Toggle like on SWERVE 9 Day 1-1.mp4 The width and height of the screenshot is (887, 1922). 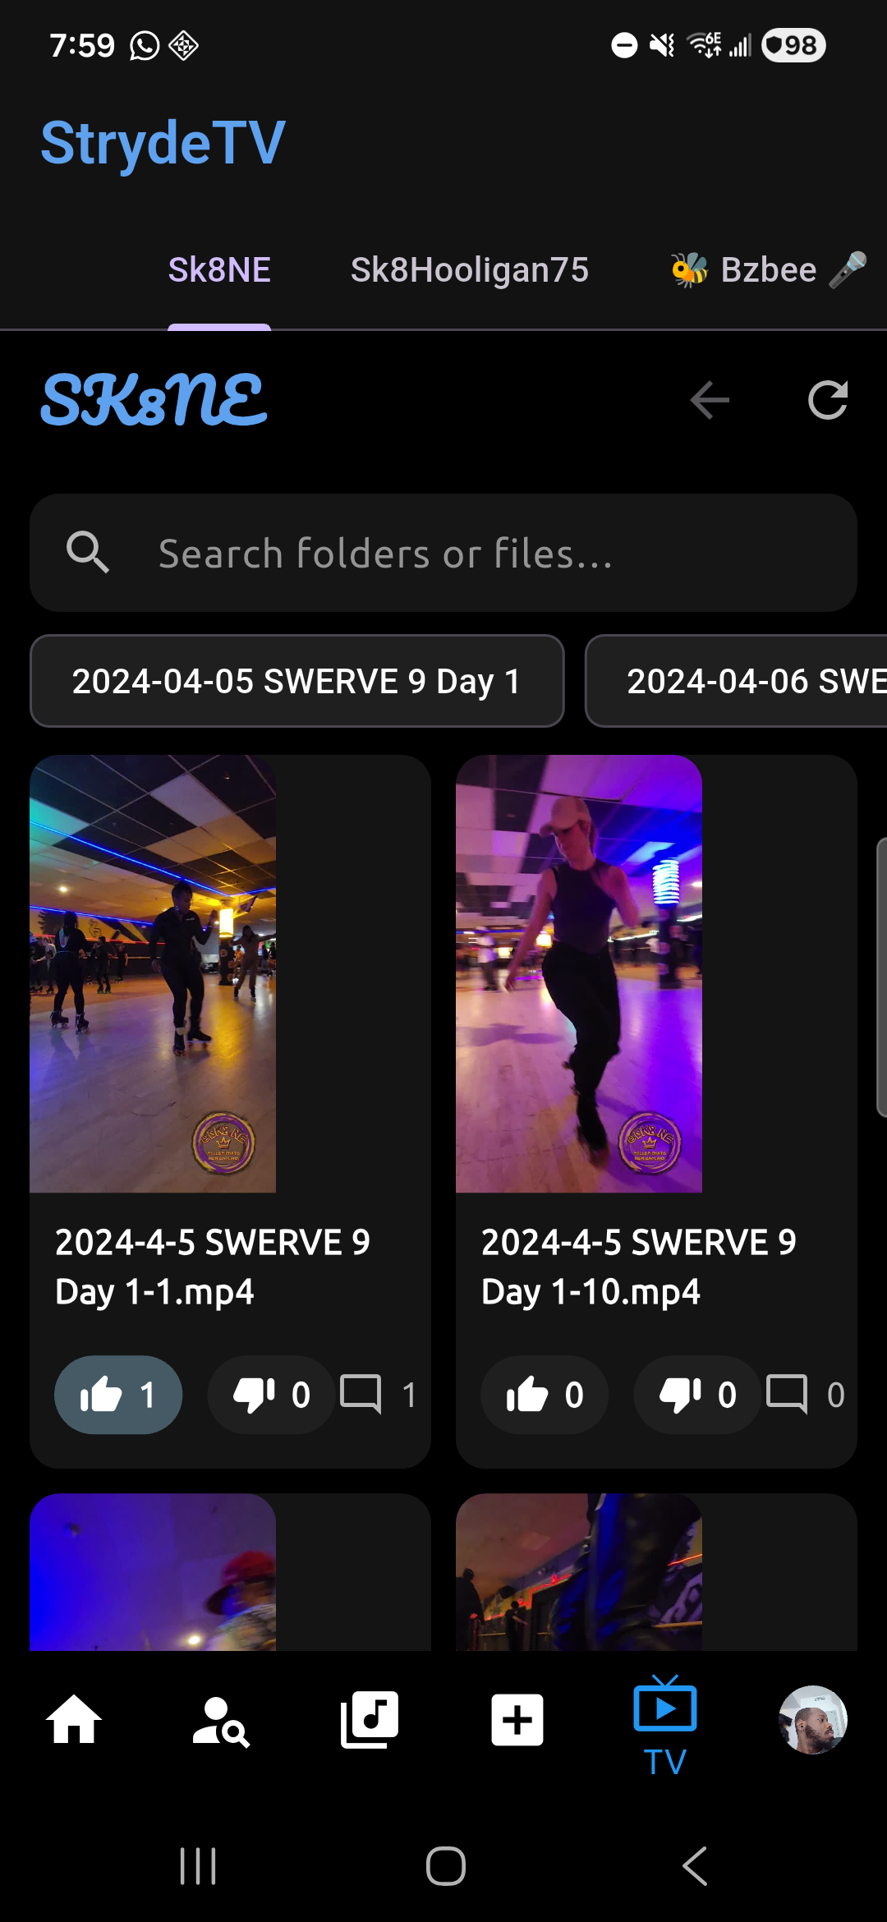118,1395
